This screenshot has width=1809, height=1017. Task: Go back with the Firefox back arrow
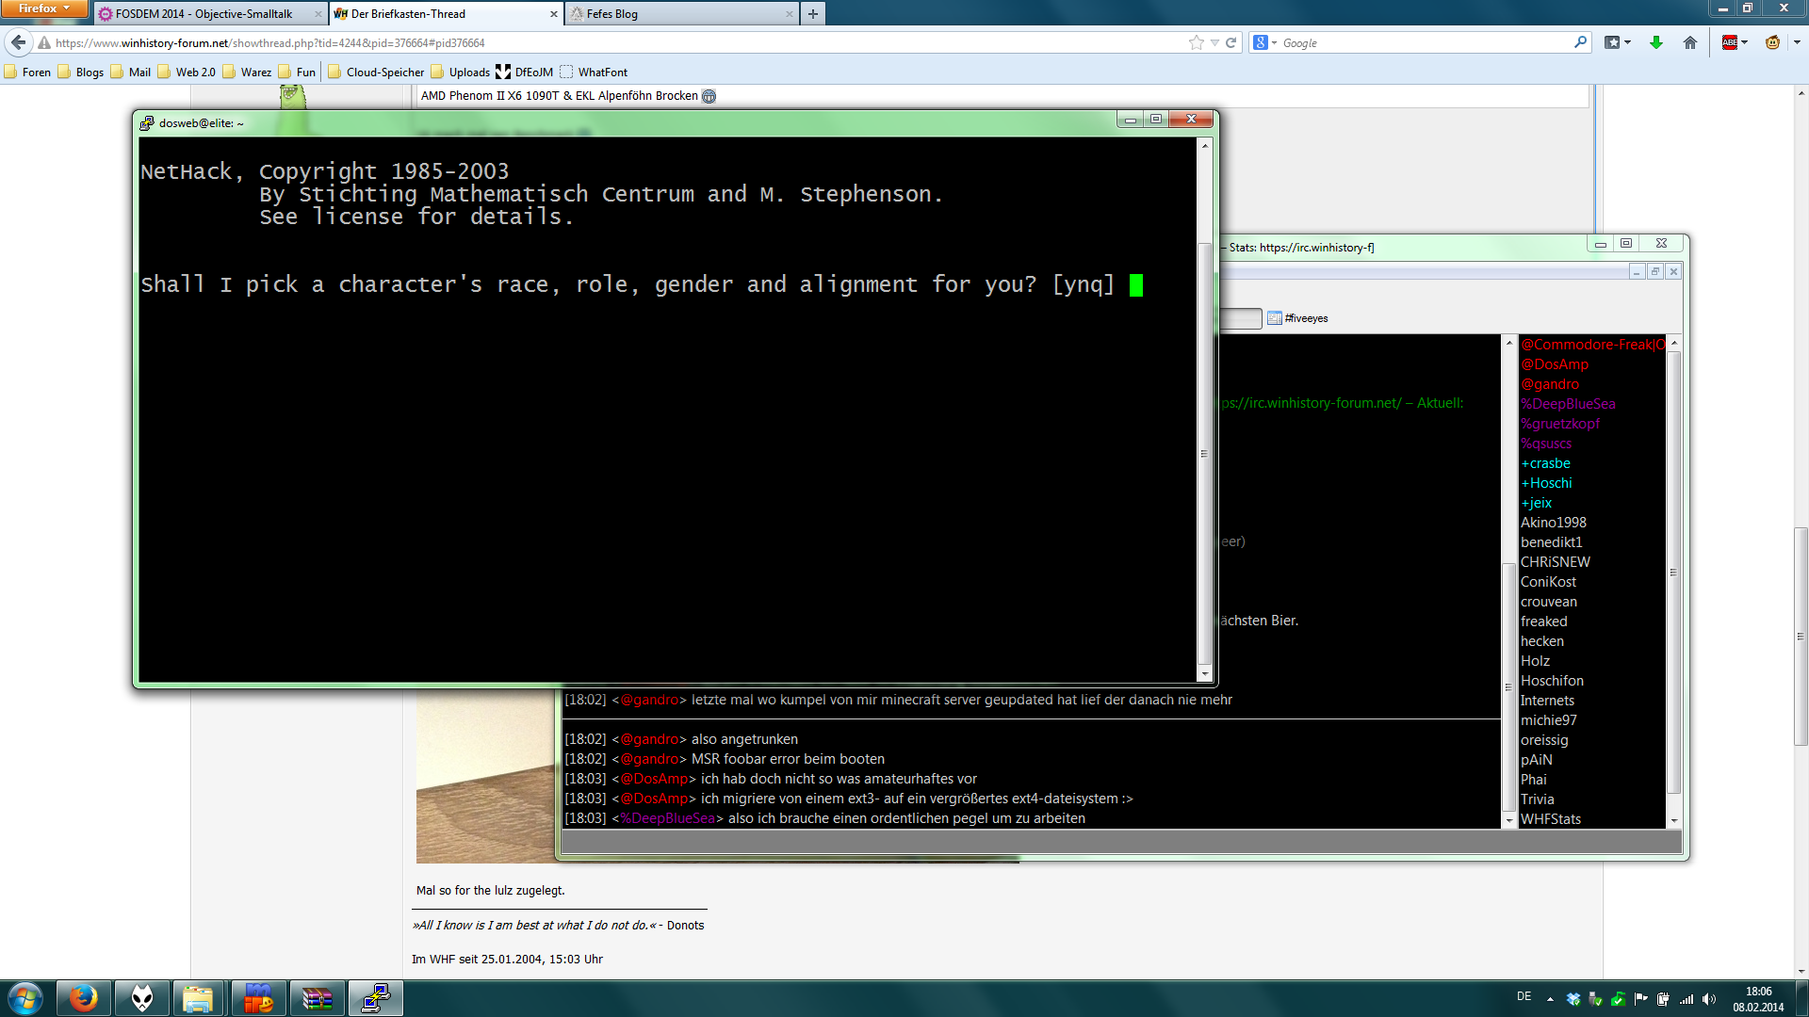[19, 42]
